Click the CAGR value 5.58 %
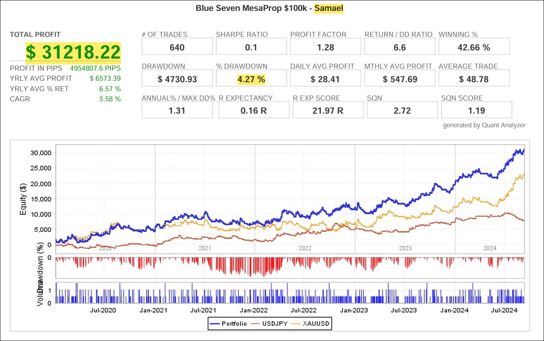This screenshot has width=544, height=341. (x=110, y=99)
